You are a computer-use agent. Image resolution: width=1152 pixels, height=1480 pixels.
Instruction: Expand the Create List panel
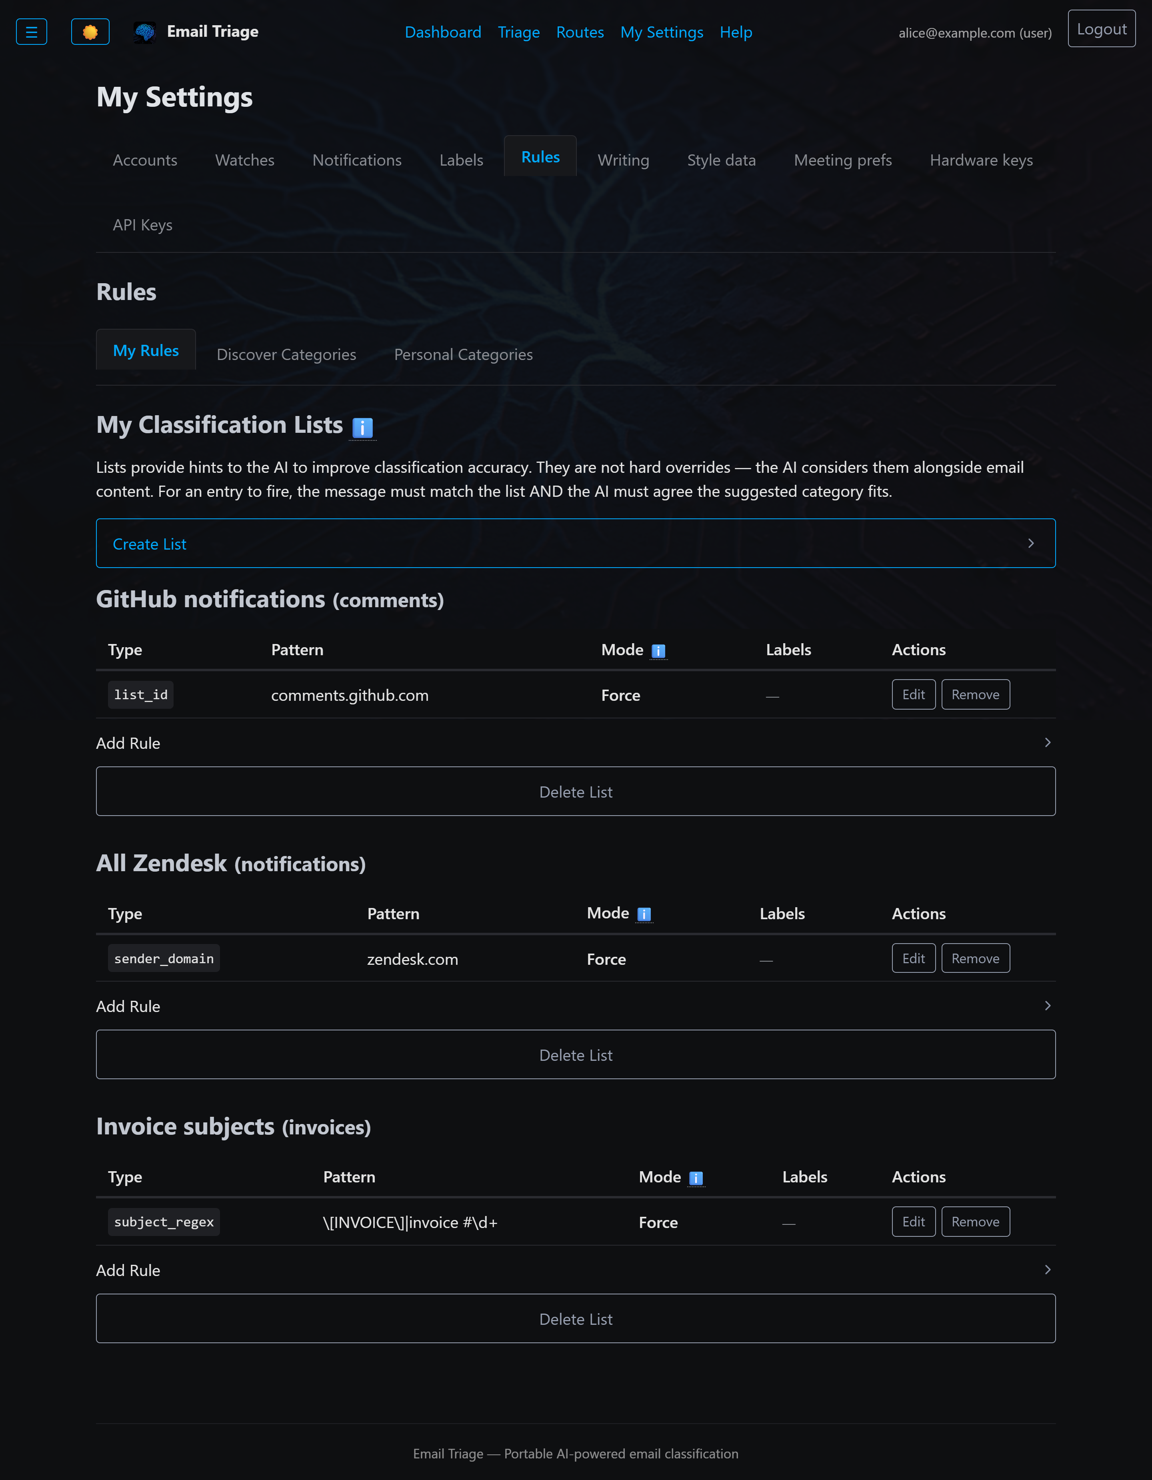(x=576, y=544)
